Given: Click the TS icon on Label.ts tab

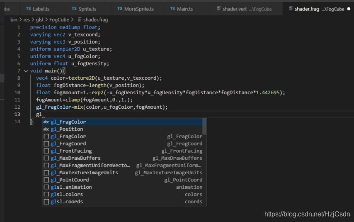Looking at the screenshot, I should 29,9.
